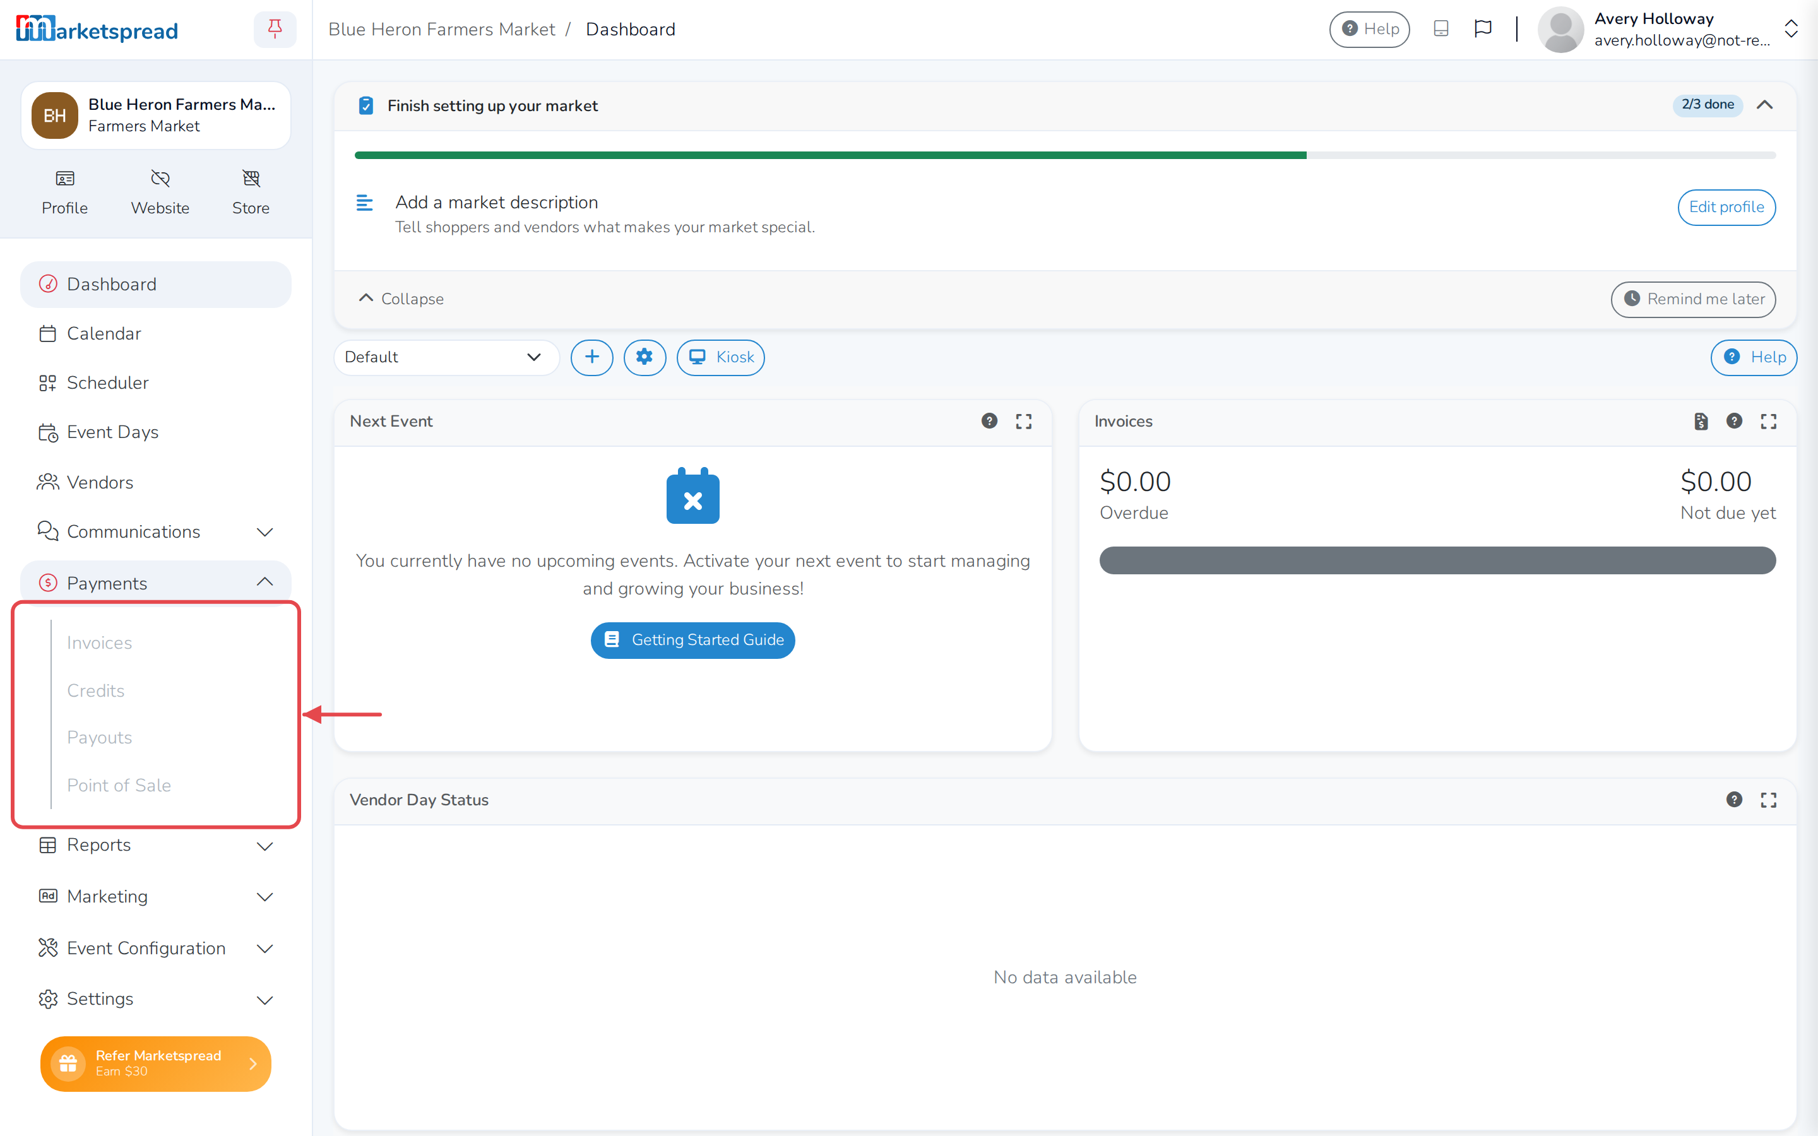Open dashboard settings gear button
The height and width of the screenshot is (1136, 1818).
coord(645,357)
